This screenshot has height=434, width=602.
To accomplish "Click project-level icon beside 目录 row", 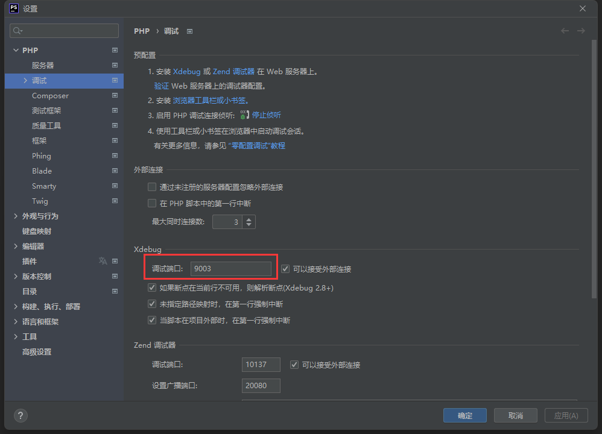I will 115,291.
